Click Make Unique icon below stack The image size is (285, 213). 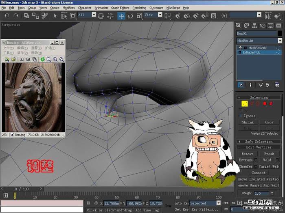pyautogui.click(x=261, y=85)
